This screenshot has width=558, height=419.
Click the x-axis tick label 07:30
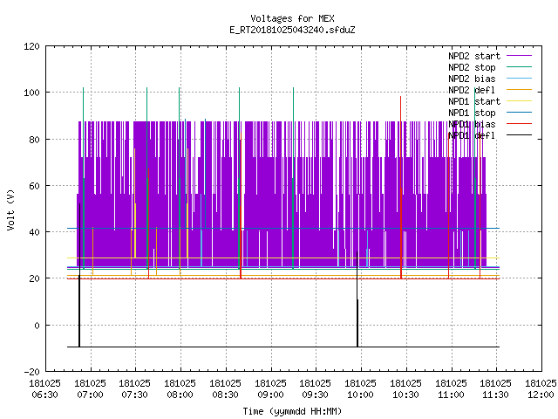[135, 395]
